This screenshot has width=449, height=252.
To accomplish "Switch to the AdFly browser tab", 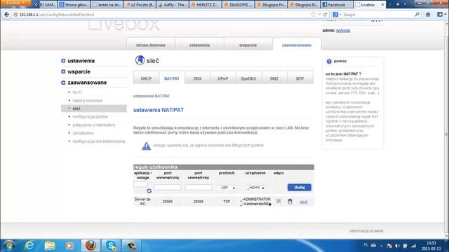I will (x=173, y=5).
